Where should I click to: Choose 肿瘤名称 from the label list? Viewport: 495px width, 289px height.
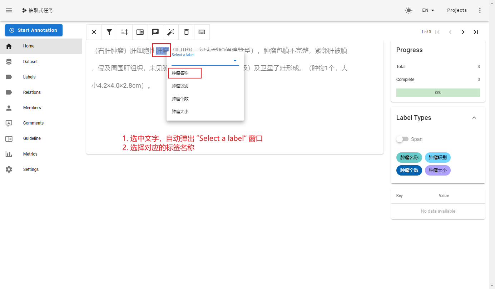pyautogui.click(x=205, y=73)
